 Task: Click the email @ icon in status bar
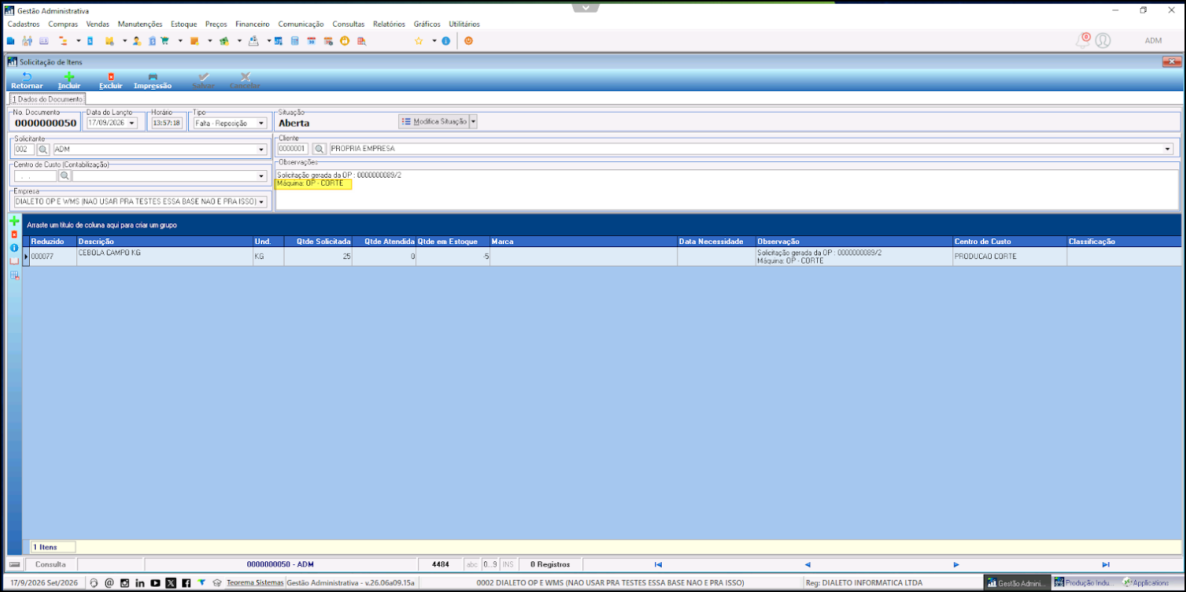pos(109,583)
